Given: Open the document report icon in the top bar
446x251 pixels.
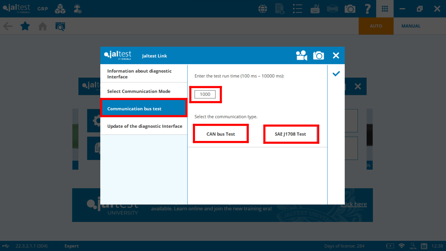Looking at the screenshot, I should click(280, 9).
